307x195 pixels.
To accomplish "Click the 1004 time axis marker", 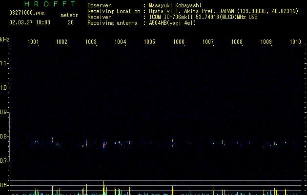I will [120, 42].
